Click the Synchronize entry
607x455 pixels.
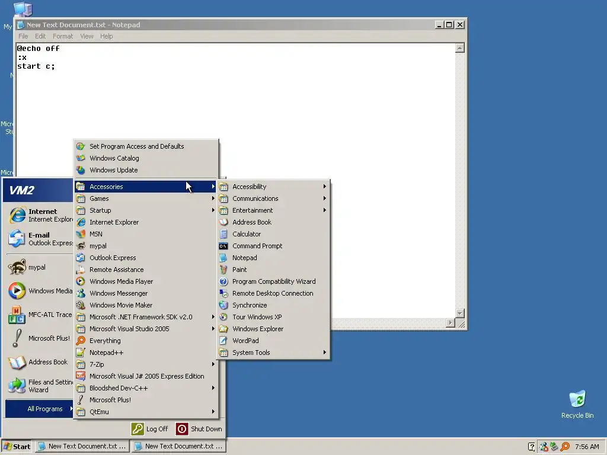point(274,305)
